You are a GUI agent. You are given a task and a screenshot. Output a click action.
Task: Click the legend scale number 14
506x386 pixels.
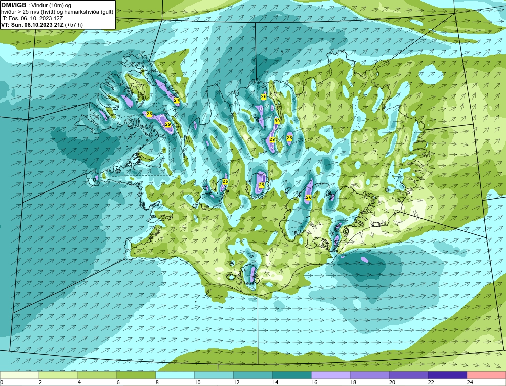tap(275, 383)
